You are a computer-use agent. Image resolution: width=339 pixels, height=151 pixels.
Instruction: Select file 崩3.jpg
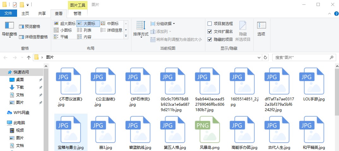(106, 133)
